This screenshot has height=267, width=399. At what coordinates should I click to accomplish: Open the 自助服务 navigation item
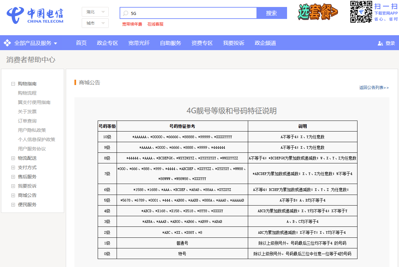[x=170, y=43]
